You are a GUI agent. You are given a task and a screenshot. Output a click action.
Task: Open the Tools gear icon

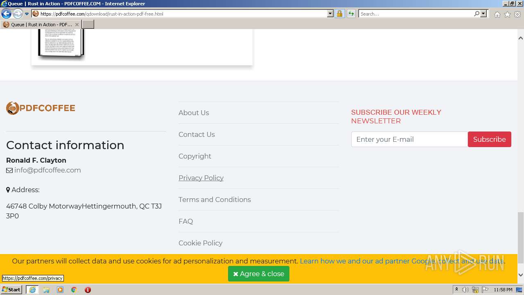coord(517,14)
